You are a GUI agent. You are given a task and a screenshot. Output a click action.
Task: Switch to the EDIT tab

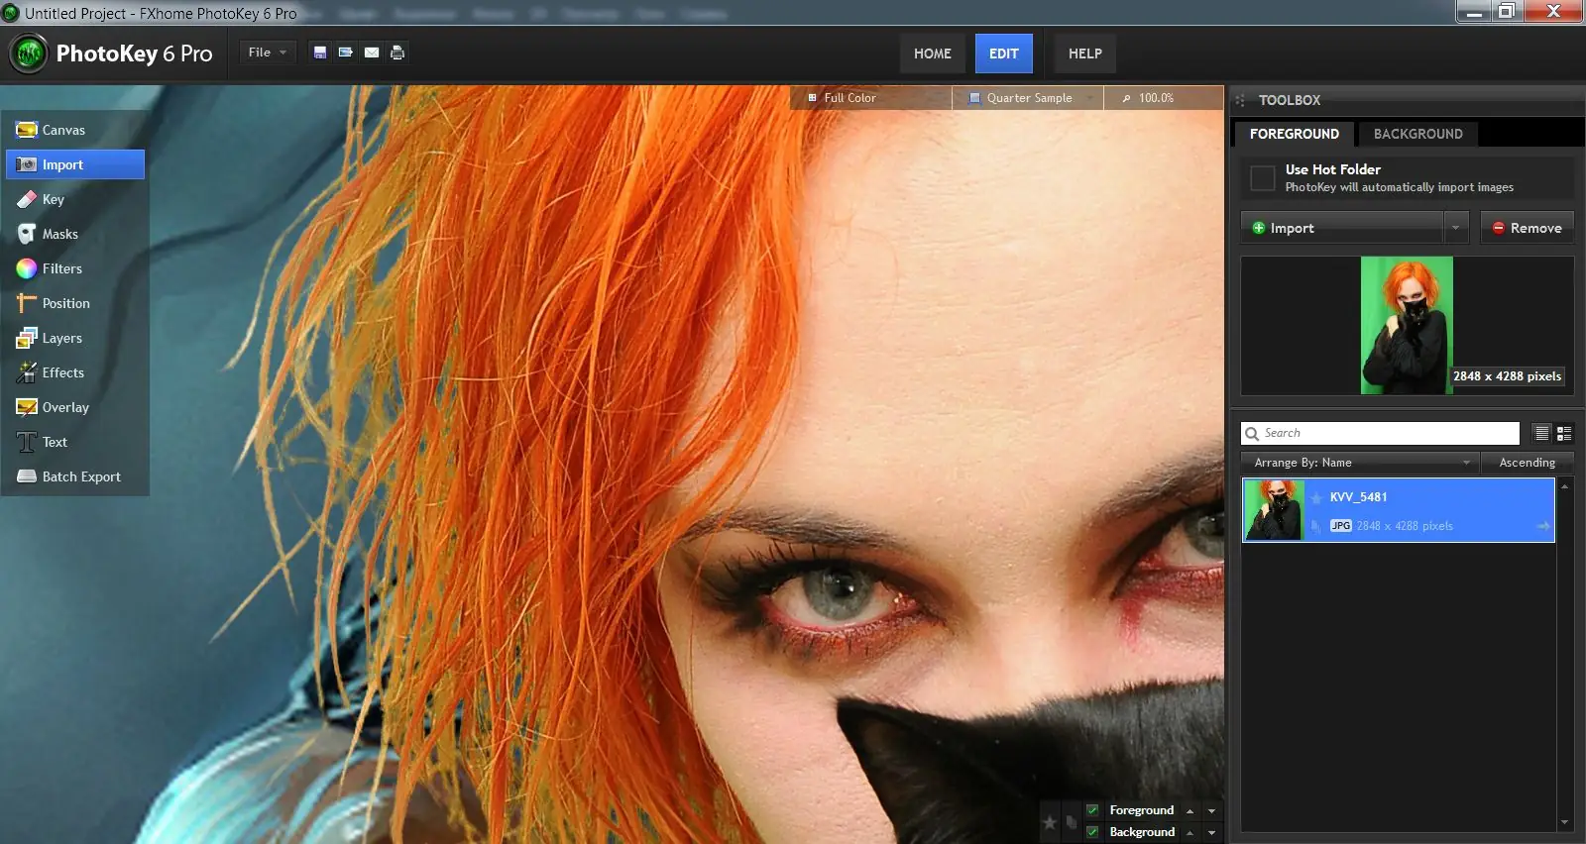coord(1004,53)
